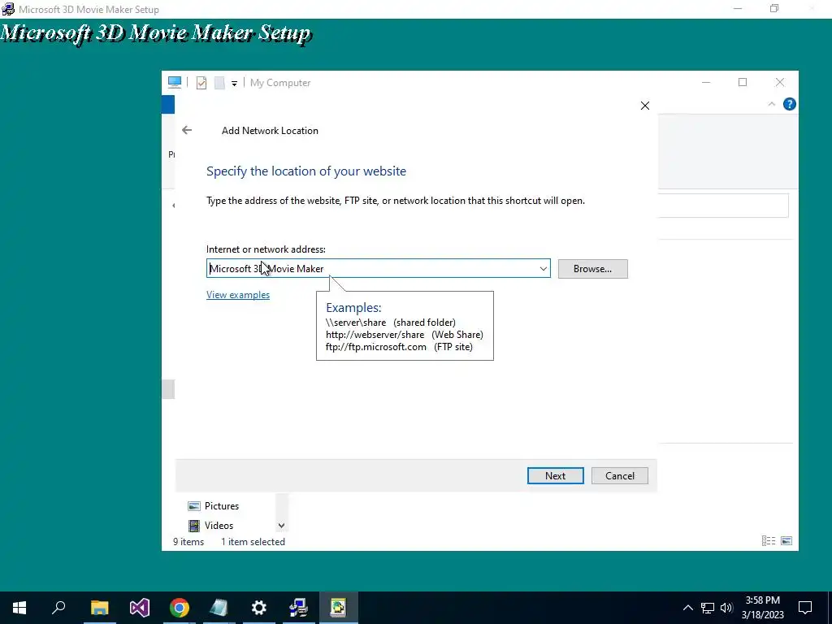Click the navigation pane scroll down arrow
Image resolution: width=832 pixels, height=624 pixels.
coord(281,526)
